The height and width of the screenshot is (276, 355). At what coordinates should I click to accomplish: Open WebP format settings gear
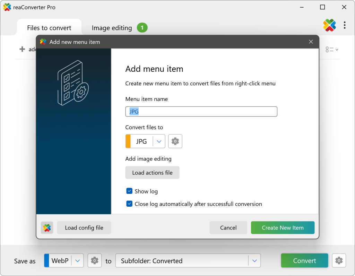[x=95, y=261]
